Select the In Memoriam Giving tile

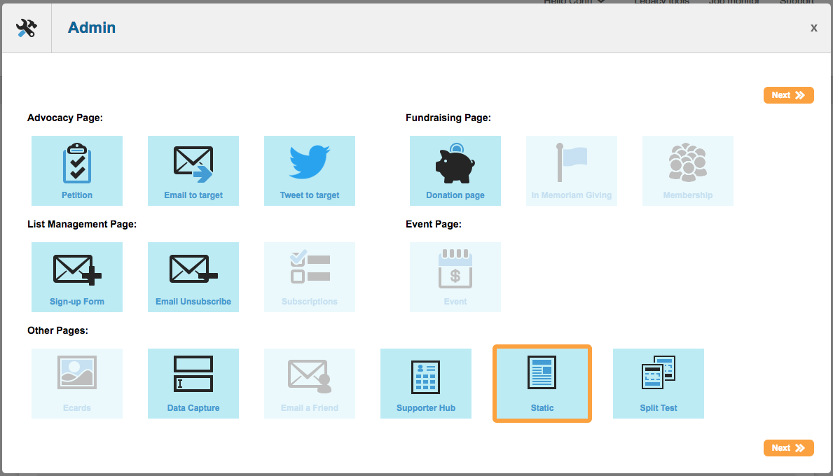[x=572, y=171]
